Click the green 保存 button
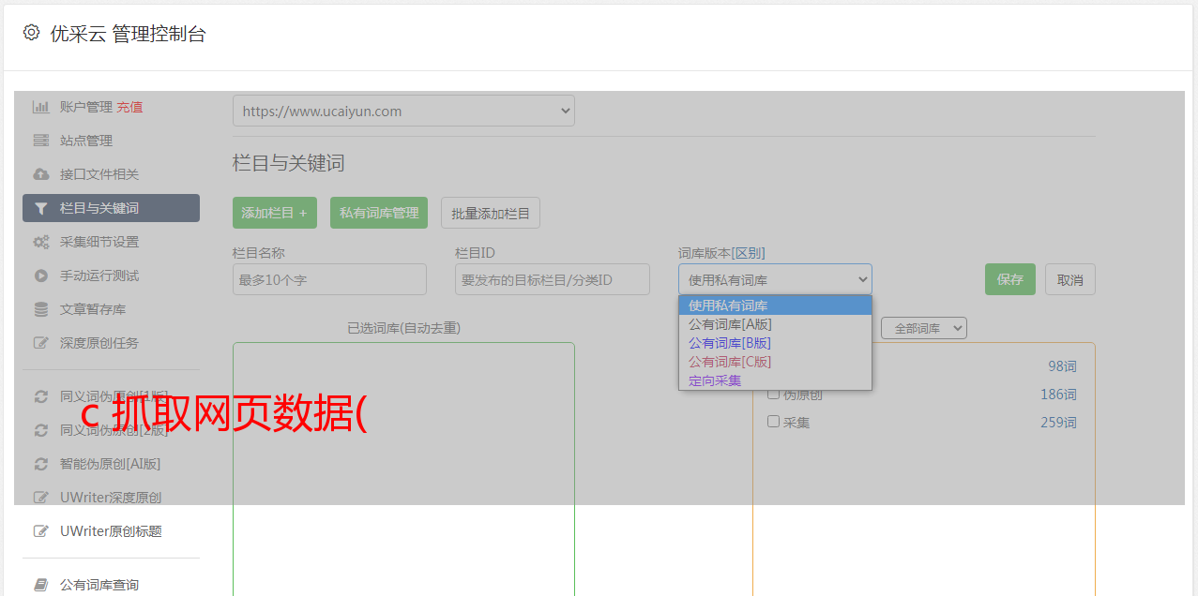The image size is (1198, 596). (x=1010, y=279)
